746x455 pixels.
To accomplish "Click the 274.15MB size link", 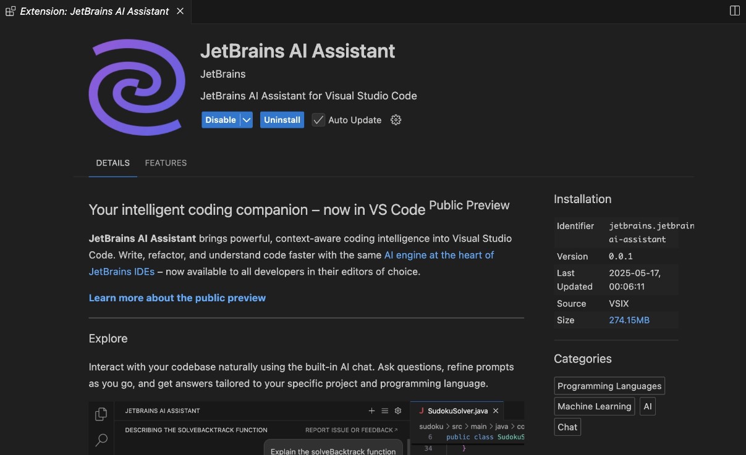I will [629, 320].
